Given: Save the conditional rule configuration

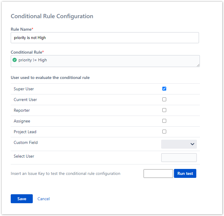Looking at the screenshot, I should (22, 199).
